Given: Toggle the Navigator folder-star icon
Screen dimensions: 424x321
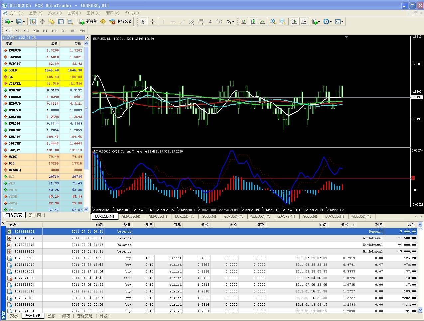Looking at the screenshot, I should coord(52,22).
